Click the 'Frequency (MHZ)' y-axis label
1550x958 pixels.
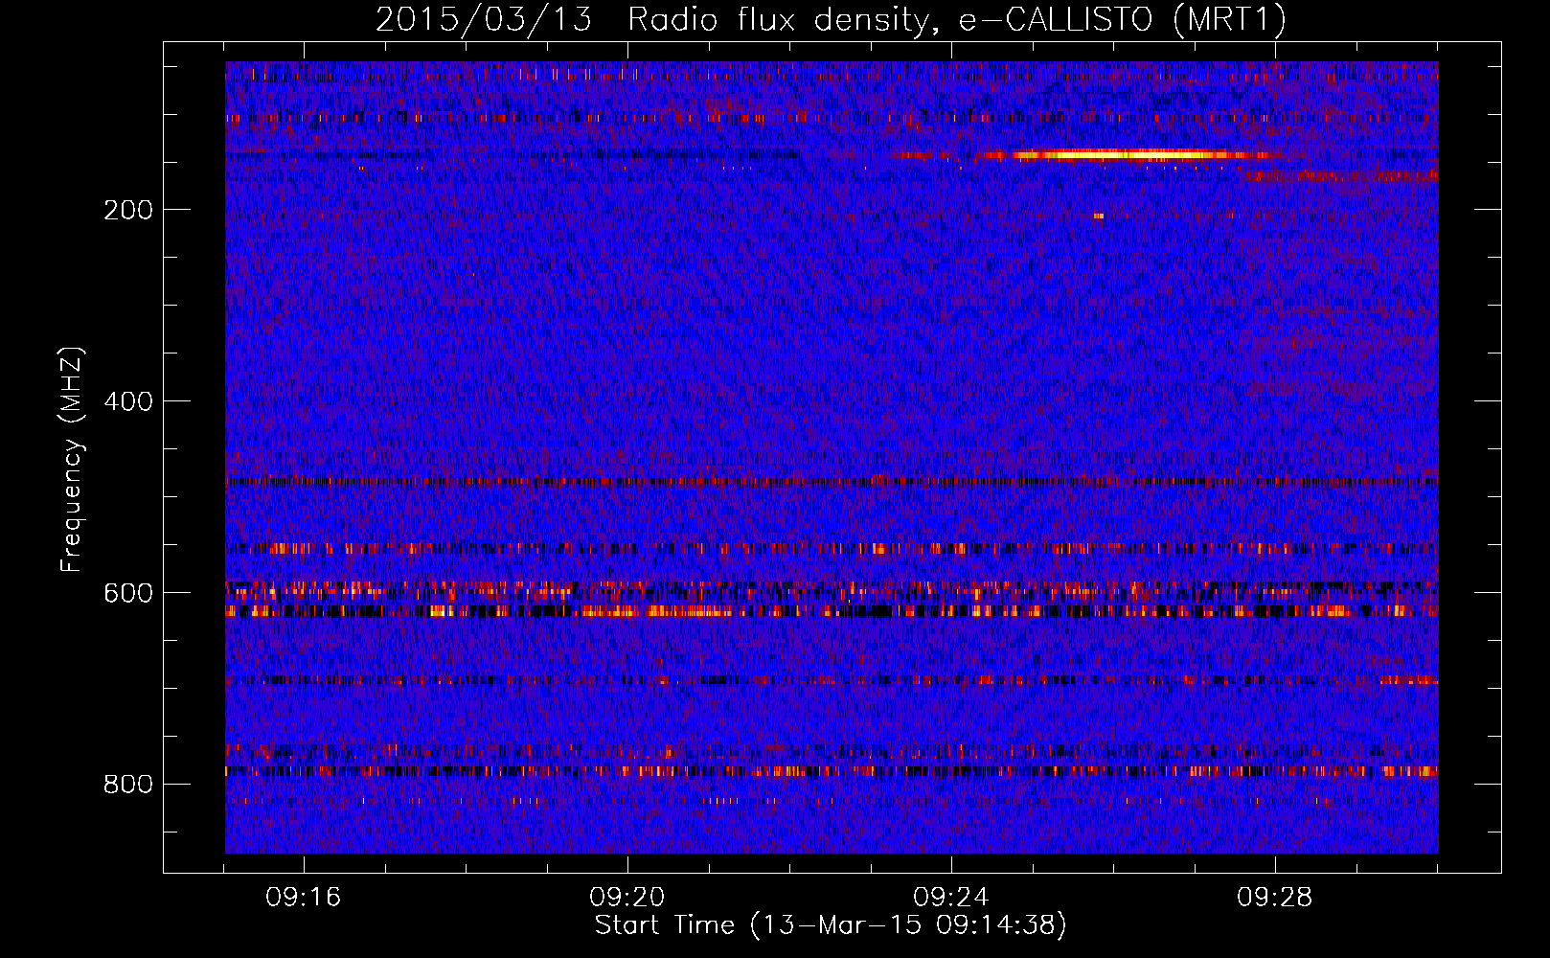pyautogui.click(x=72, y=460)
